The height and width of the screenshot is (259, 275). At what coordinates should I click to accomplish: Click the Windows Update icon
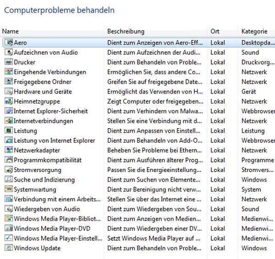pyautogui.click(x=9, y=248)
